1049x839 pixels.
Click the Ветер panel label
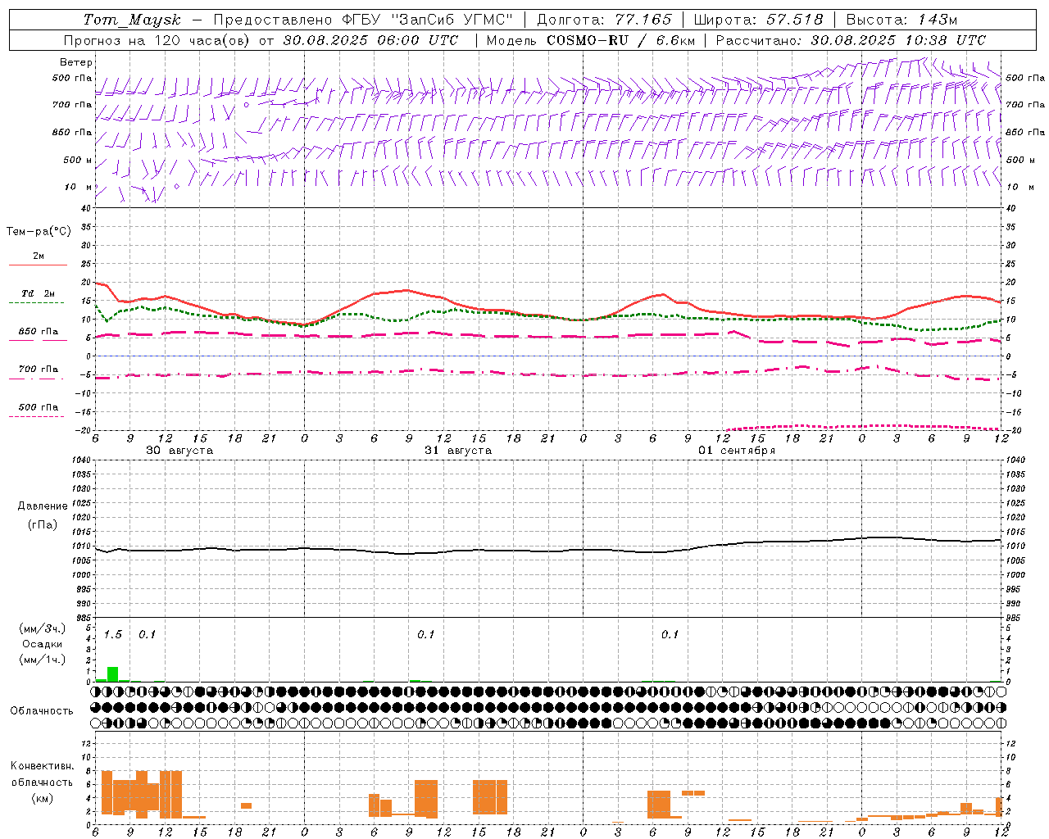tap(76, 62)
